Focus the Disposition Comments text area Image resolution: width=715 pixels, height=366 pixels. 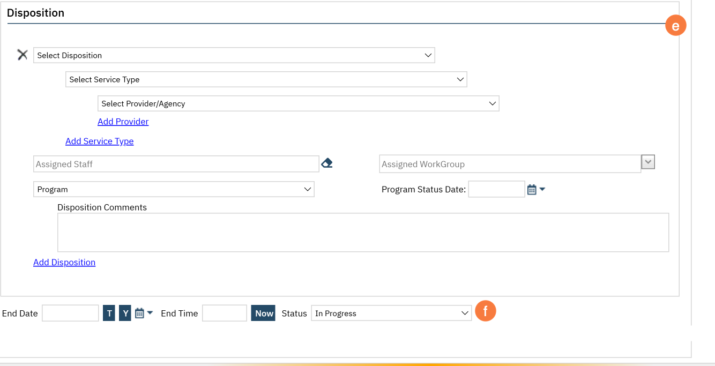pyautogui.click(x=363, y=233)
